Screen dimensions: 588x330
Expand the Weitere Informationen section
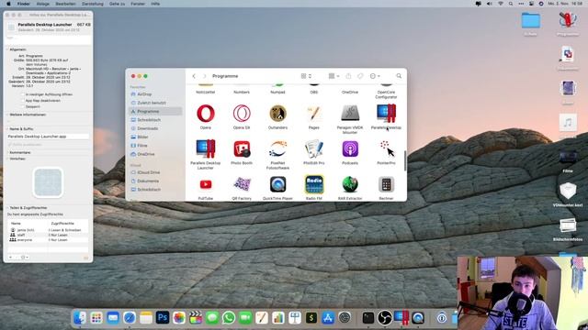point(7,115)
